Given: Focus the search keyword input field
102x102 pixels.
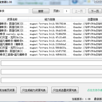Looking at the screenshot, I should pos(14,11).
